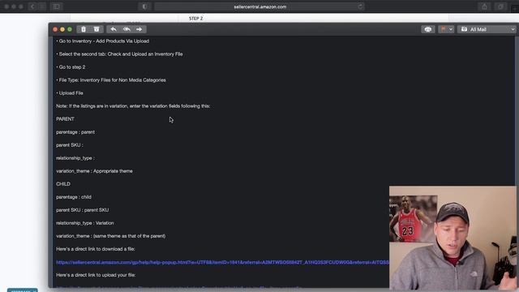Open the sellercentral download file link
Screen dimensions: 519x292
[222, 262]
